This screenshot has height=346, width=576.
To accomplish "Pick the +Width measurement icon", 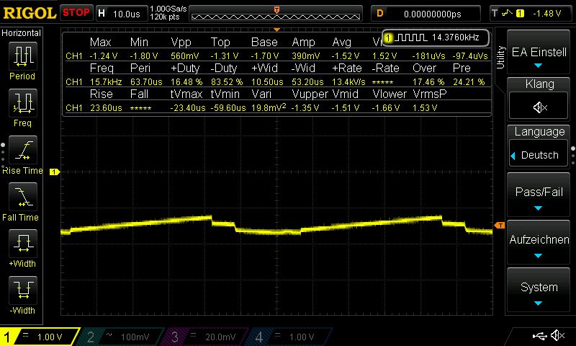I will tap(22, 245).
